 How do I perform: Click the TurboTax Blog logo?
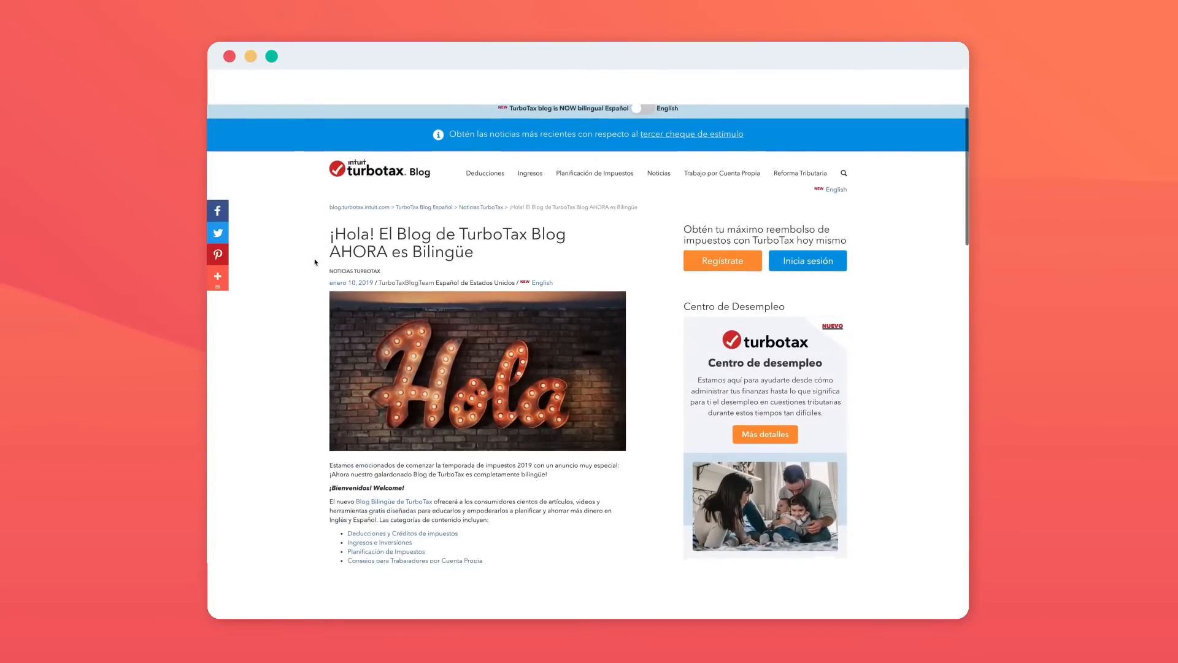(x=379, y=169)
